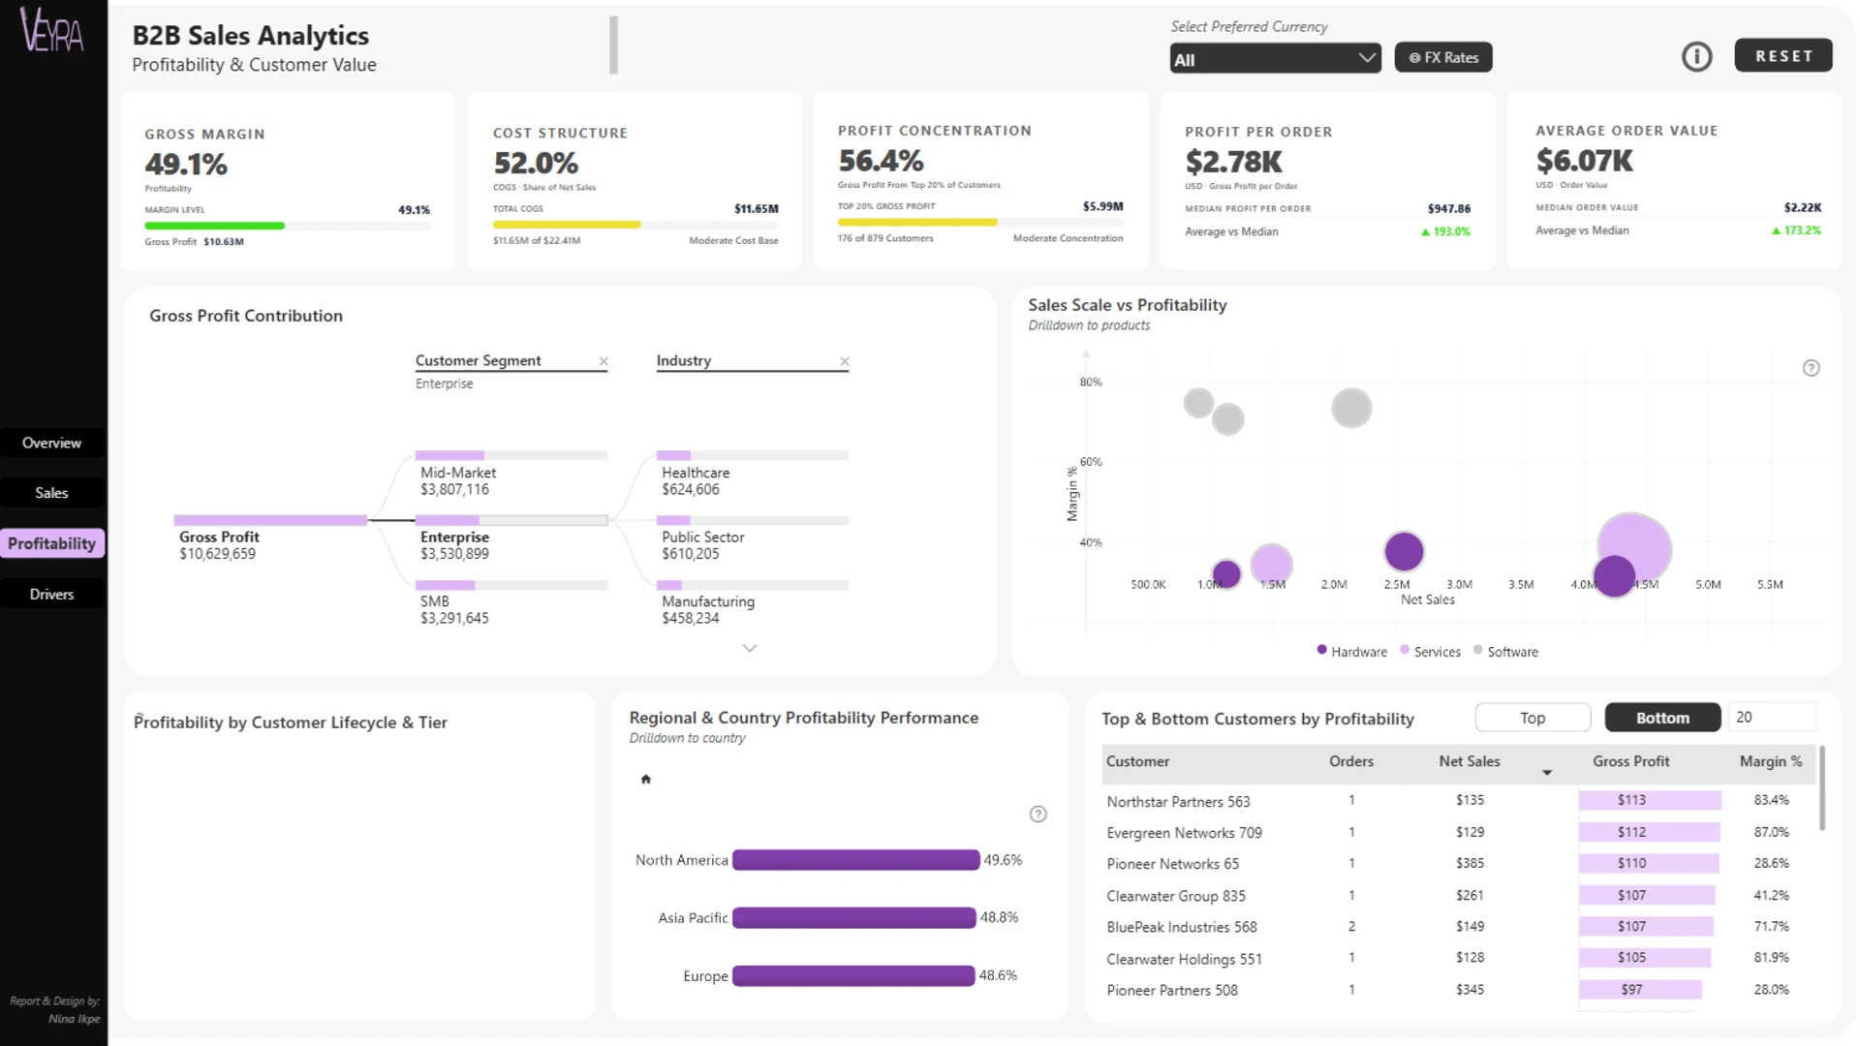This screenshot has width=1860, height=1046.
Task: Click the Veyra logo
Action: pos(52,29)
